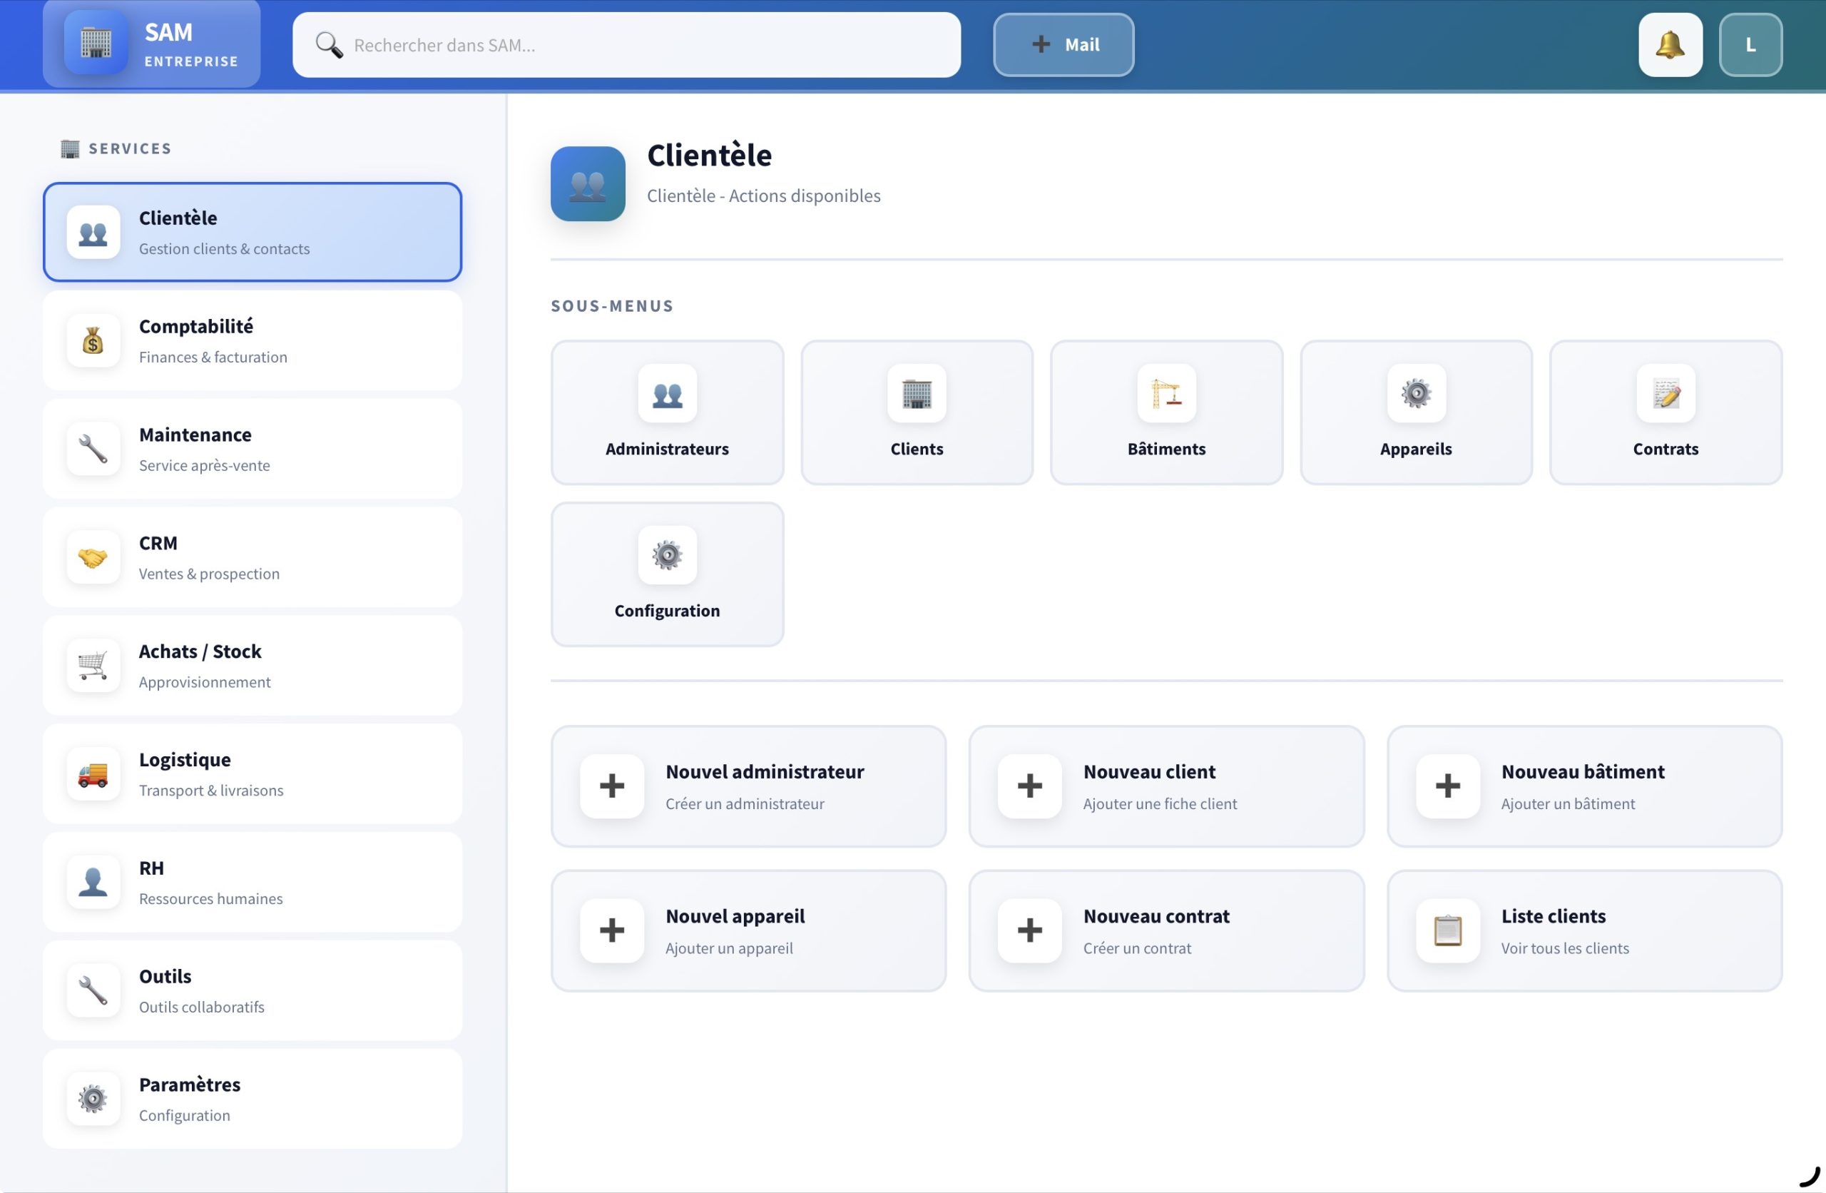Open the CRM sales service
This screenshot has width=1826, height=1193.
point(253,557)
